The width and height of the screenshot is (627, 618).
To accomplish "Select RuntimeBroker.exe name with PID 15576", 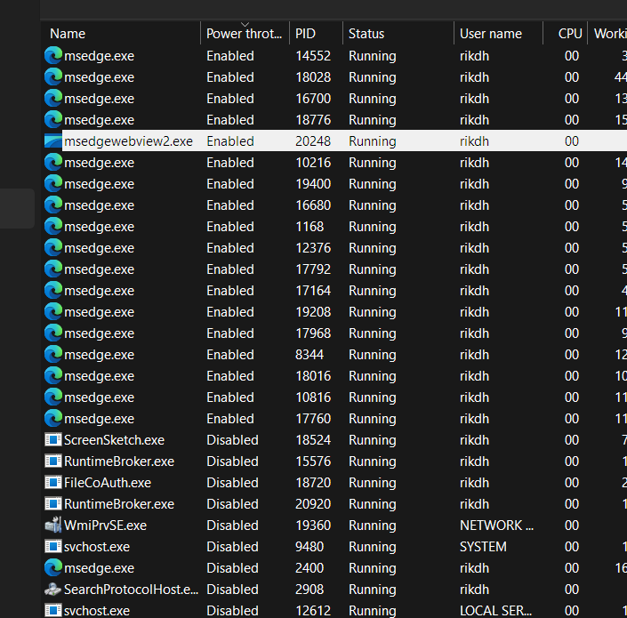I will click(119, 461).
